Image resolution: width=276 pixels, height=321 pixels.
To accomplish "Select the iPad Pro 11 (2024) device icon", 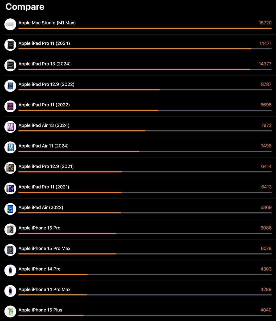I will click(x=10, y=45).
